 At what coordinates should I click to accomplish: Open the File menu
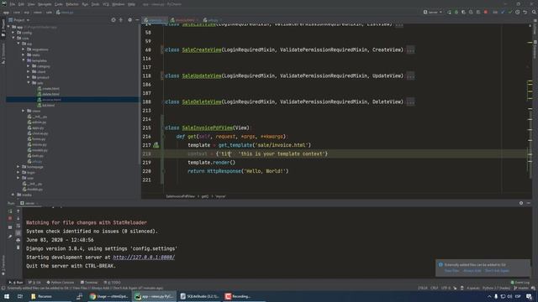pyautogui.click(x=13, y=4)
